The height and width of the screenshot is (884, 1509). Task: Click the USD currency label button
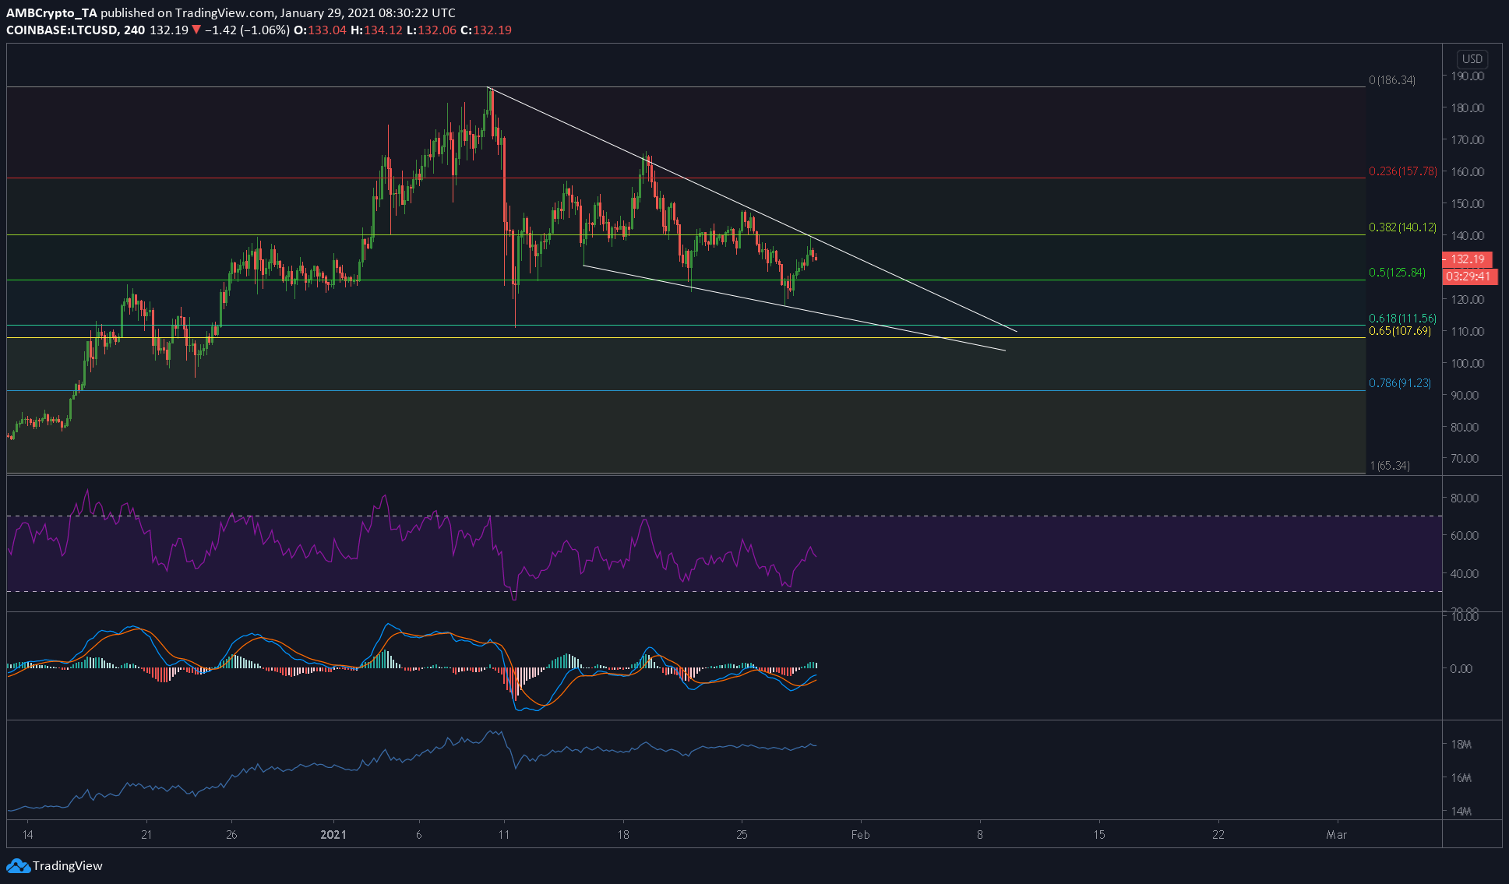(x=1472, y=59)
